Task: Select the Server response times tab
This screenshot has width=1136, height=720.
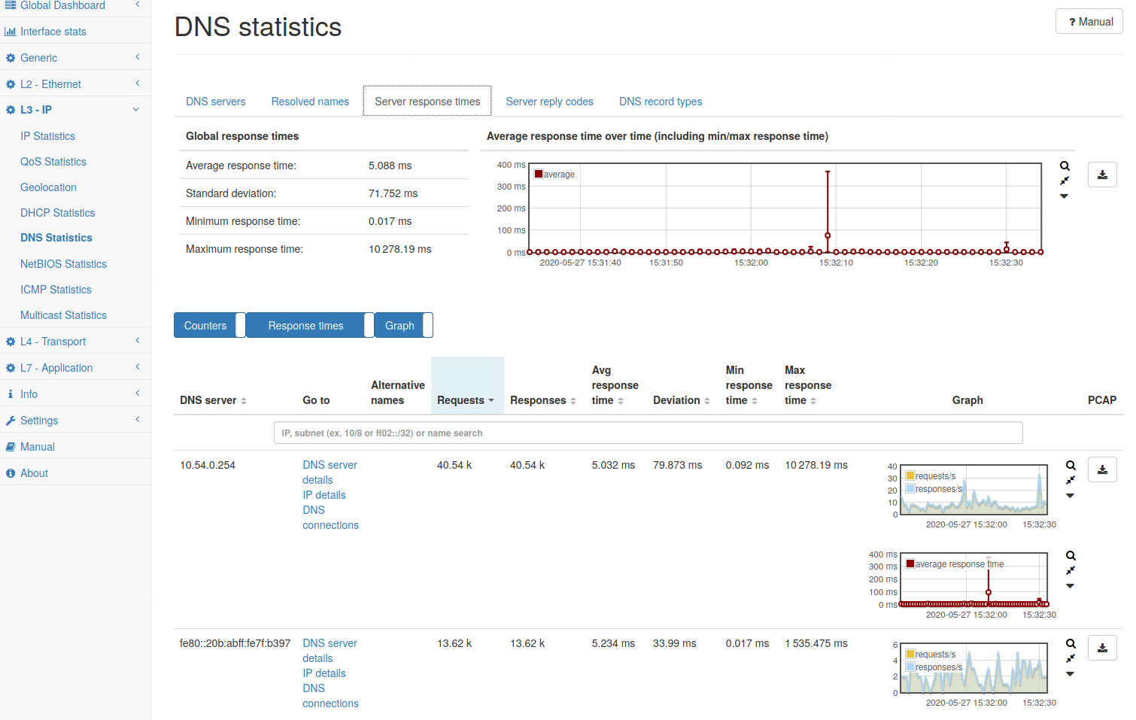Action: point(427,102)
